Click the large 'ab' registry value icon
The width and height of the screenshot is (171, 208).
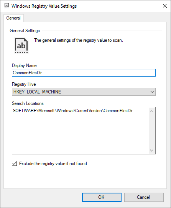[x=21, y=46]
